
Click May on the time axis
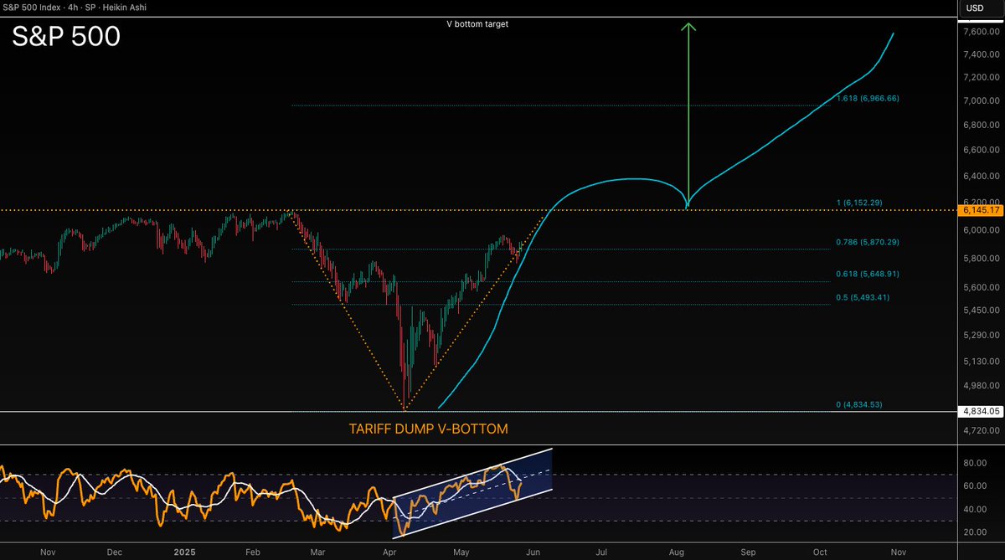coord(461,552)
